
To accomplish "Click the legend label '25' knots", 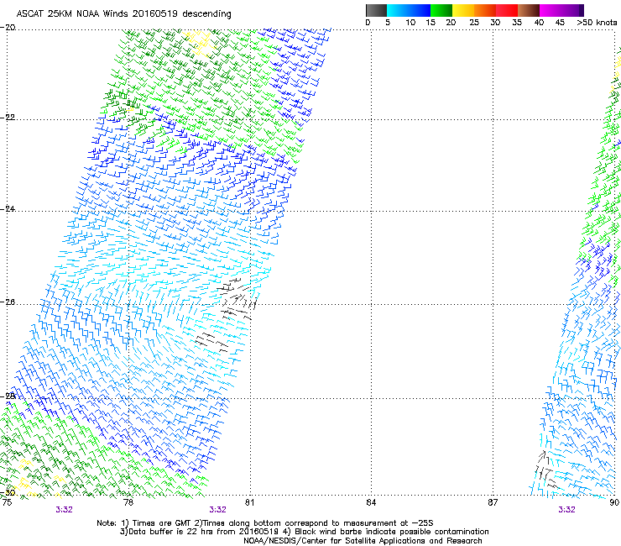I will (474, 23).
